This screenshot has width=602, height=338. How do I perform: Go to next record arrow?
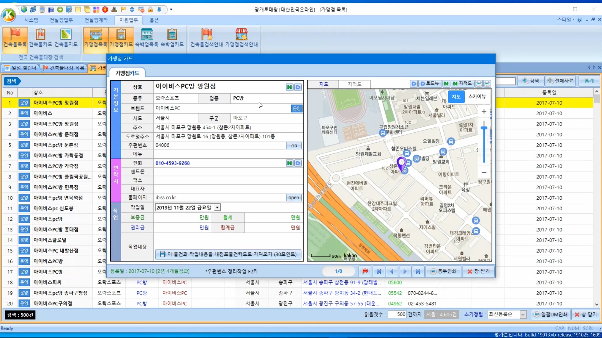click(405, 271)
